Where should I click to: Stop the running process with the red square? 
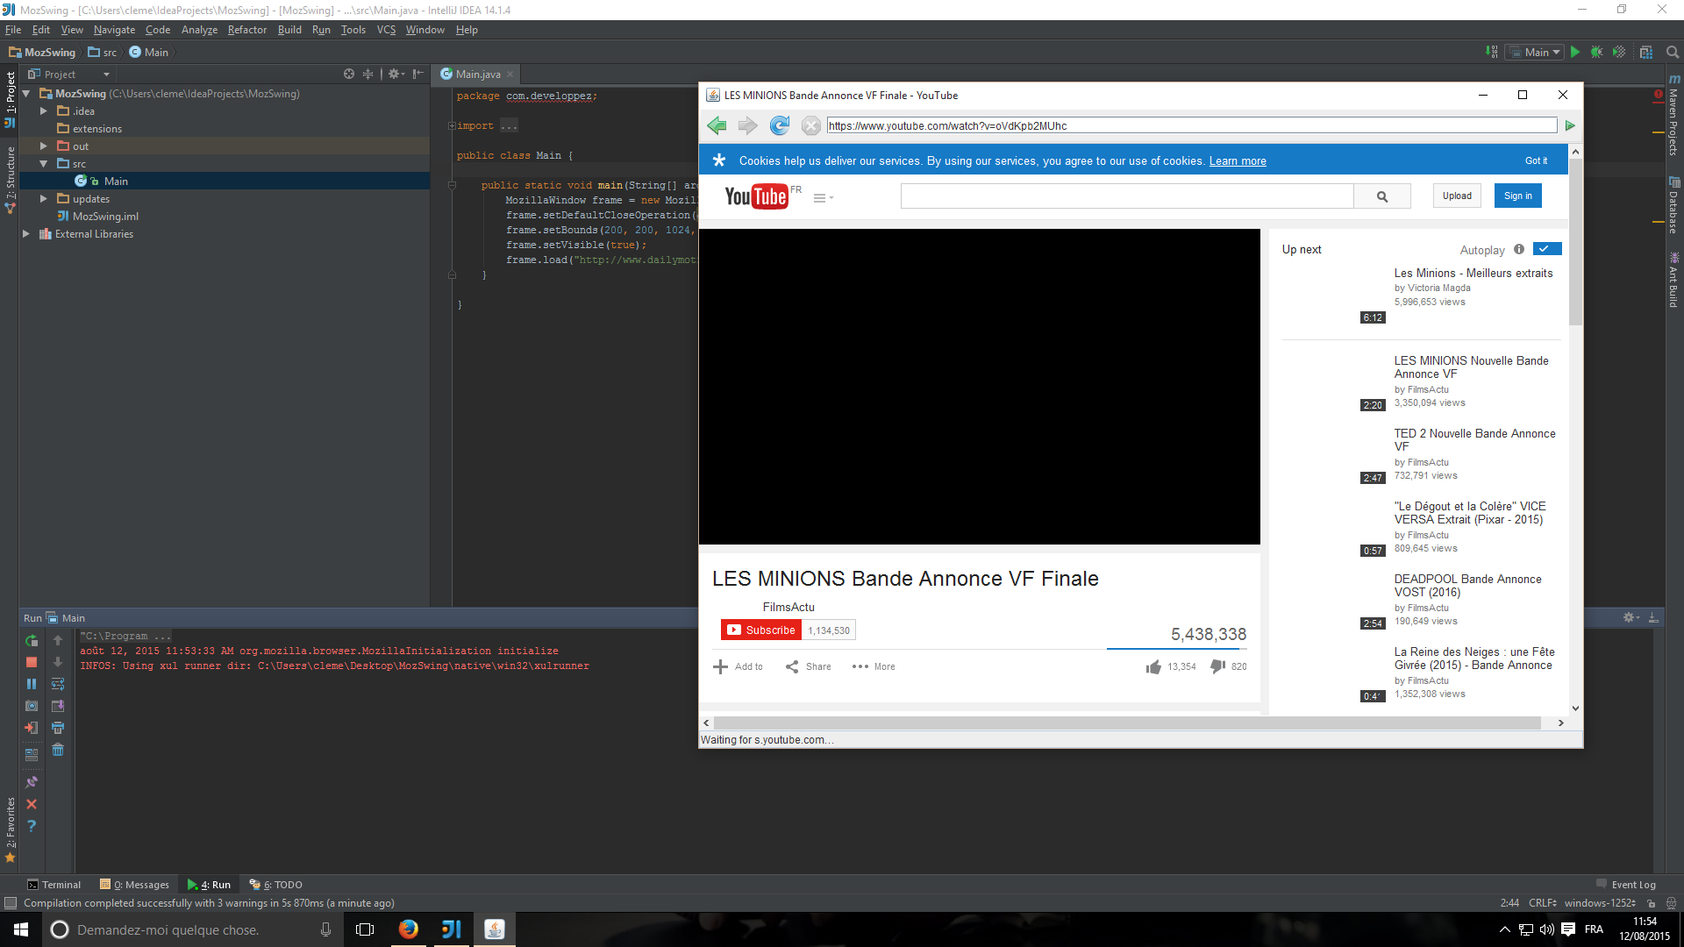point(32,663)
